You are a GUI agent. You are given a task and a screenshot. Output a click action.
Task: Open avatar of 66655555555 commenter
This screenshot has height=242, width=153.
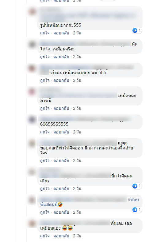(32, 120)
